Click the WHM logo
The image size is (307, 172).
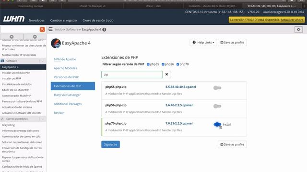point(14,19)
